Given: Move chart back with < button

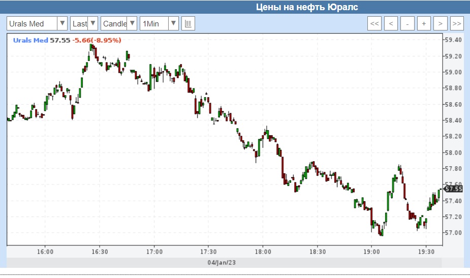Looking at the screenshot, I should coord(391,23).
